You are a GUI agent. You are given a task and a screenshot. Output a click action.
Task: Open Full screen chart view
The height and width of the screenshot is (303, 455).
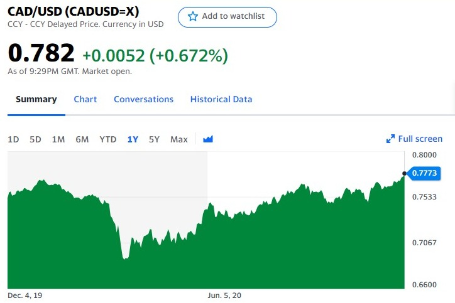point(414,139)
